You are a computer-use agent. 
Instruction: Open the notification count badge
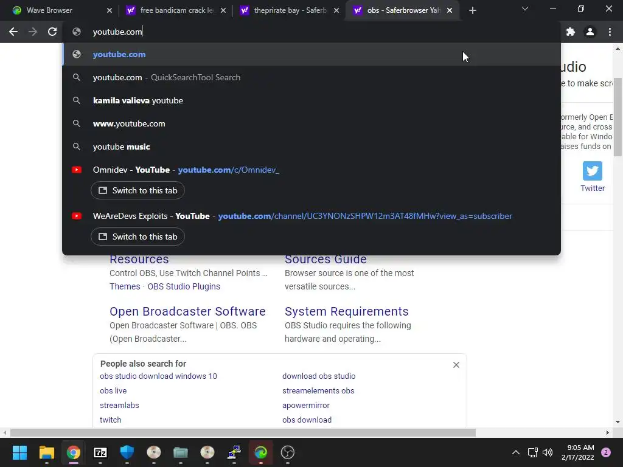click(606, 452)
